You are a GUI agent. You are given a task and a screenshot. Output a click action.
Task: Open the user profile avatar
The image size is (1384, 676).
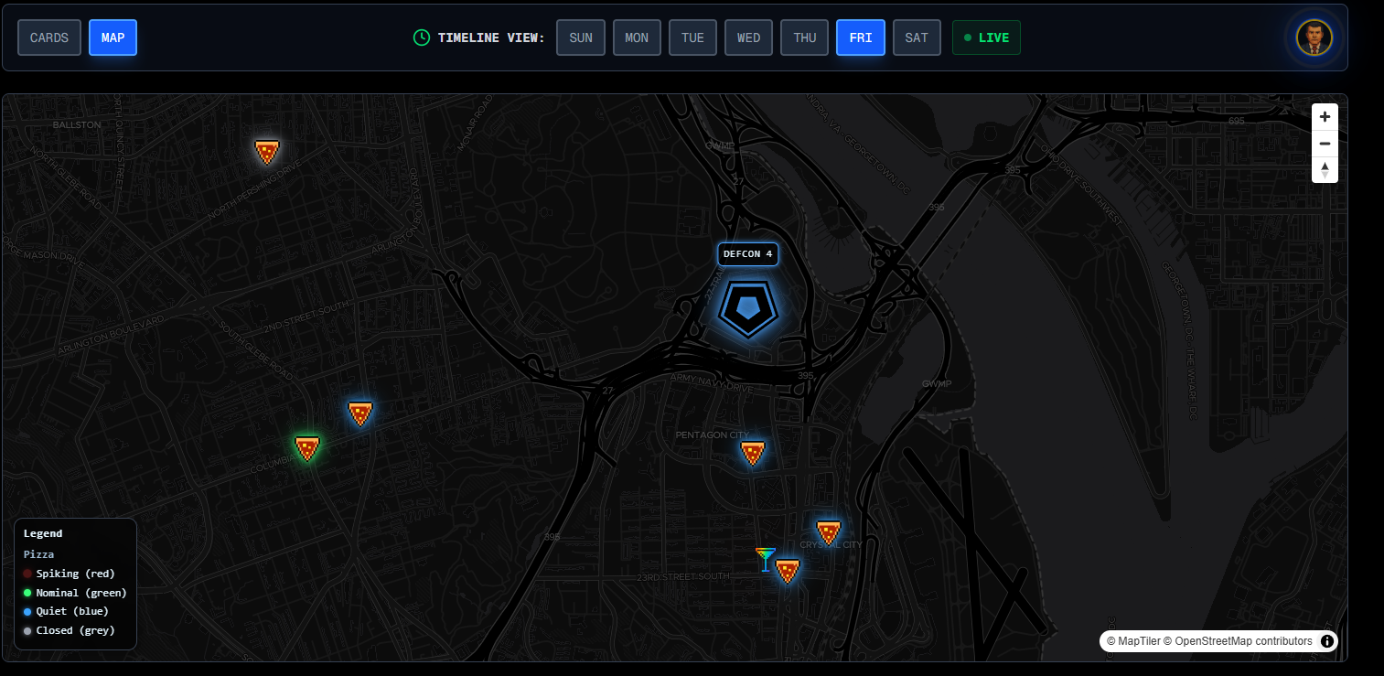[1314, 38]
